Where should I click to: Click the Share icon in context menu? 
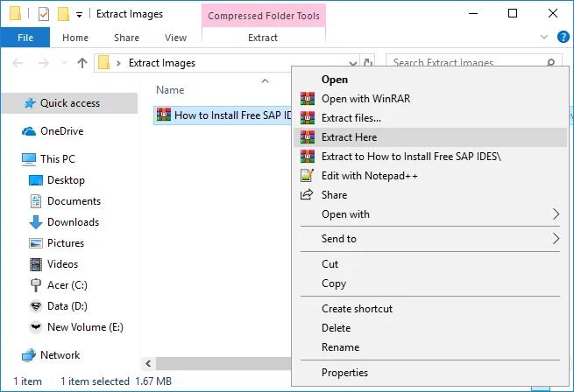[x=307, y=195]
